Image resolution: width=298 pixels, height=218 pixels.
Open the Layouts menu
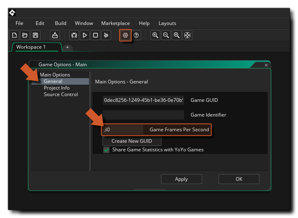tap(167, 23)
